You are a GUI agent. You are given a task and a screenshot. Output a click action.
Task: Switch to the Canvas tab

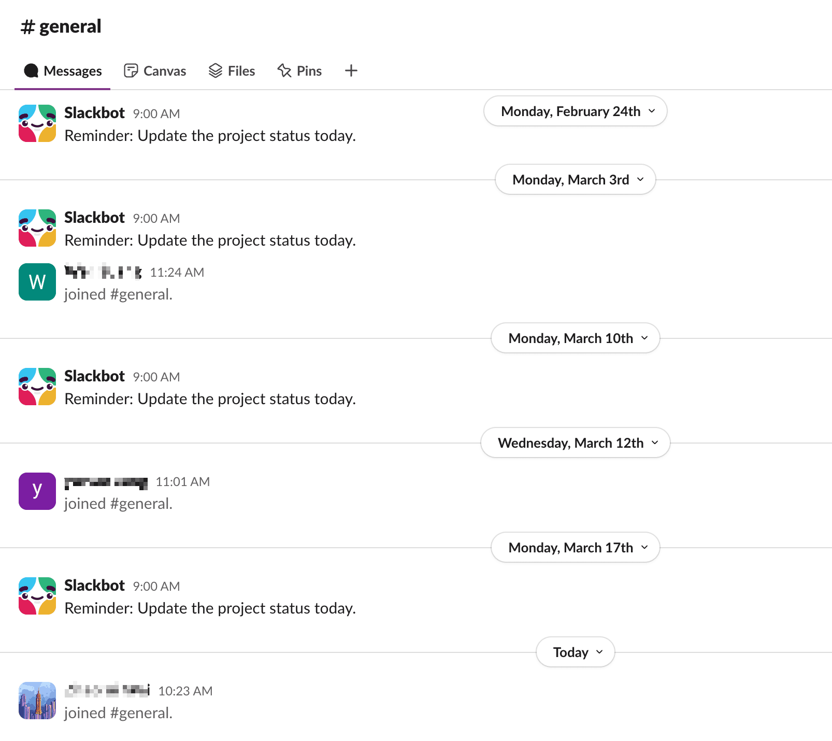pos(155,71)
